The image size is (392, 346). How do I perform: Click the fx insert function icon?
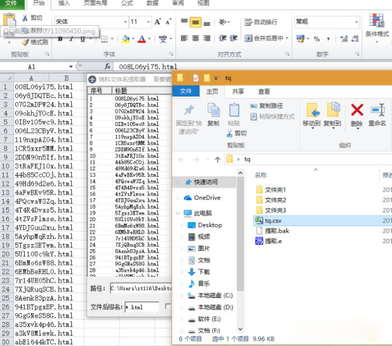click(x=108, y=67)
